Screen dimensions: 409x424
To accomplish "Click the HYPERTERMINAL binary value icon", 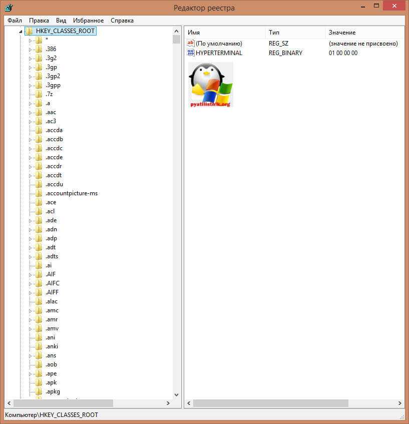I will pos(190,53).
